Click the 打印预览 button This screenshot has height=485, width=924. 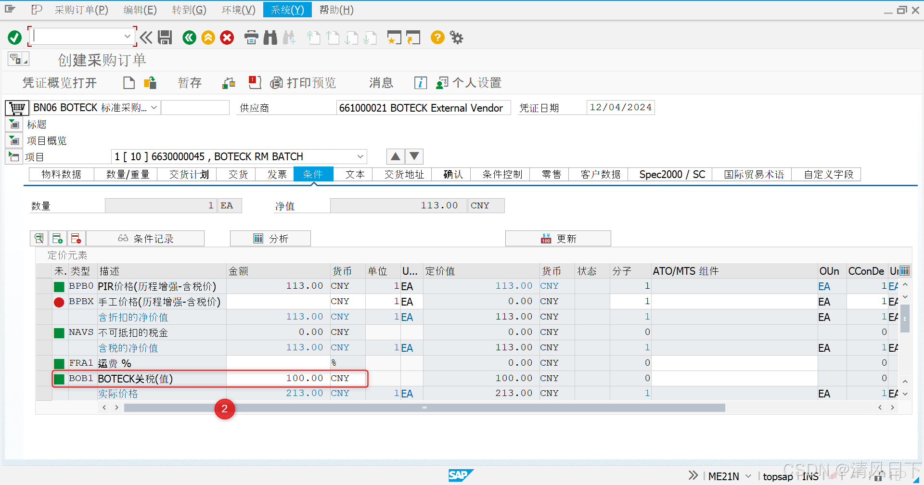pyautogui.click(x=303, y=83)
